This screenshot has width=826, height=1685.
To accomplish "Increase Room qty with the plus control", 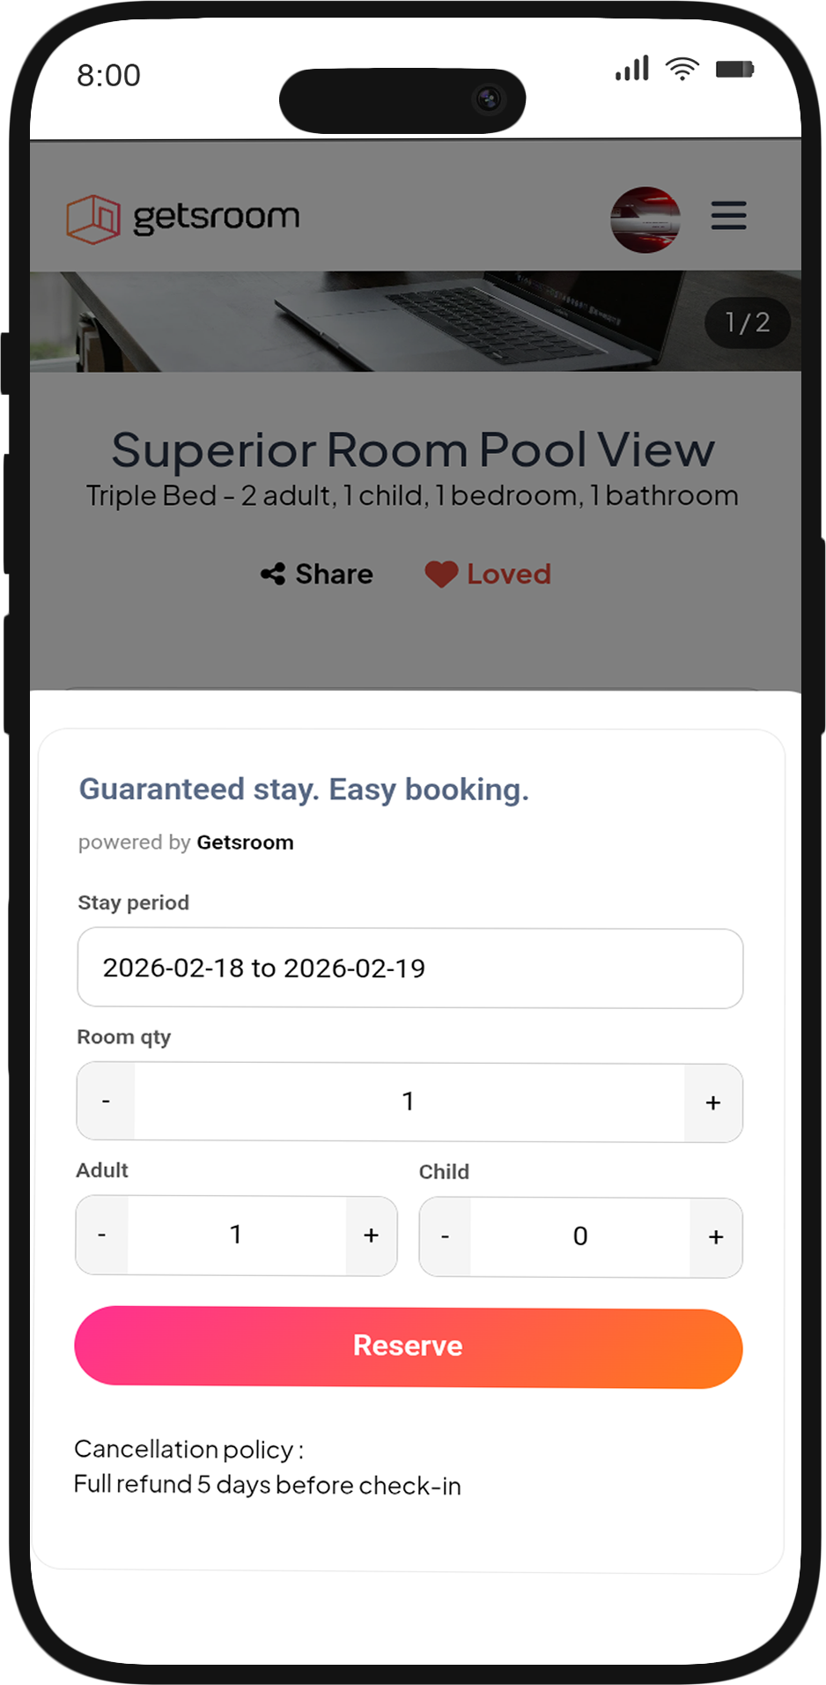I will [x=712, y=1102].
